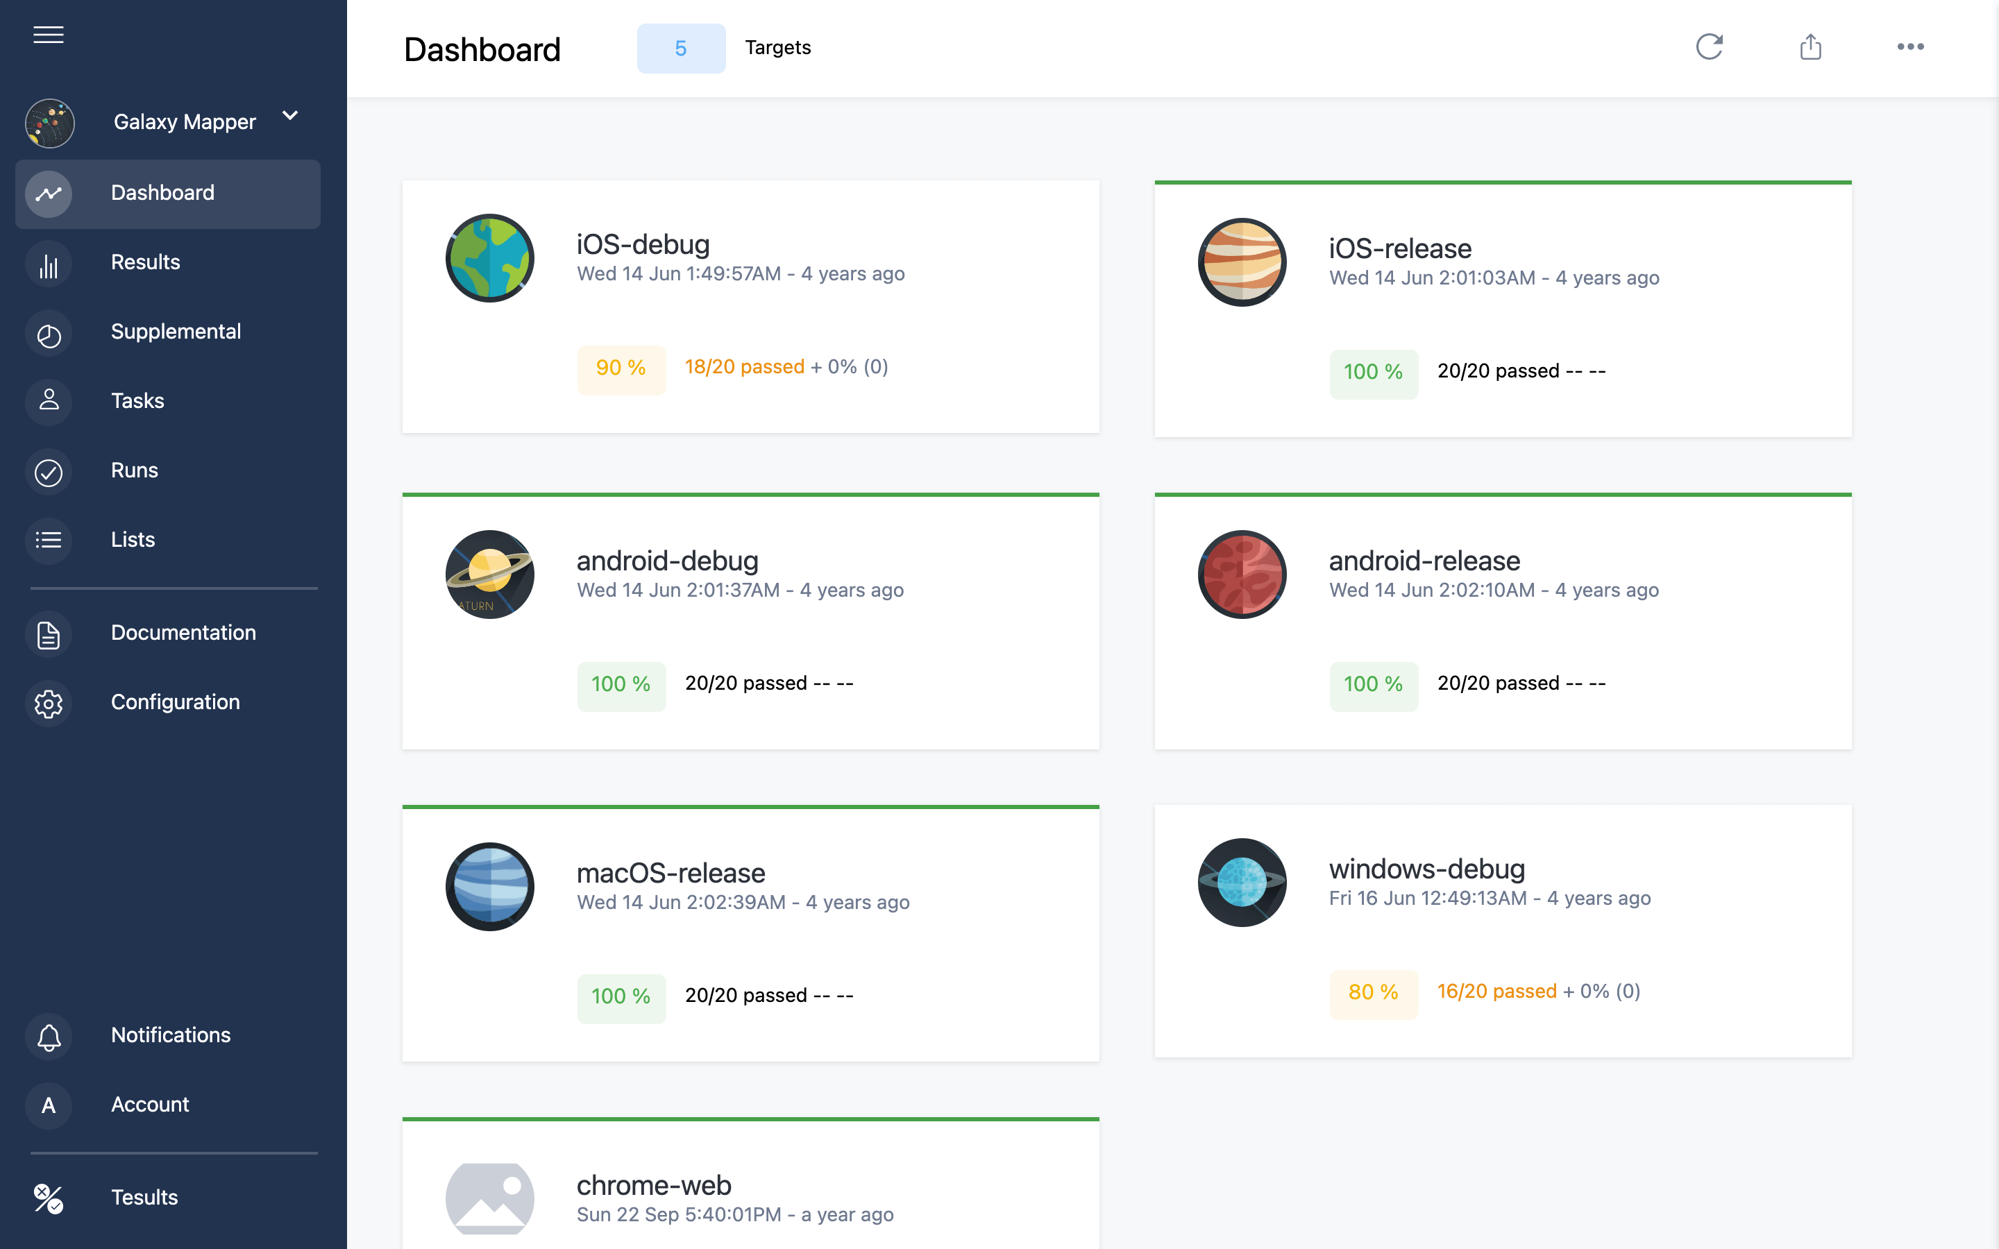The image size is (1999, 1249).
Task: Open the Runs section icon
Action: 47,470
